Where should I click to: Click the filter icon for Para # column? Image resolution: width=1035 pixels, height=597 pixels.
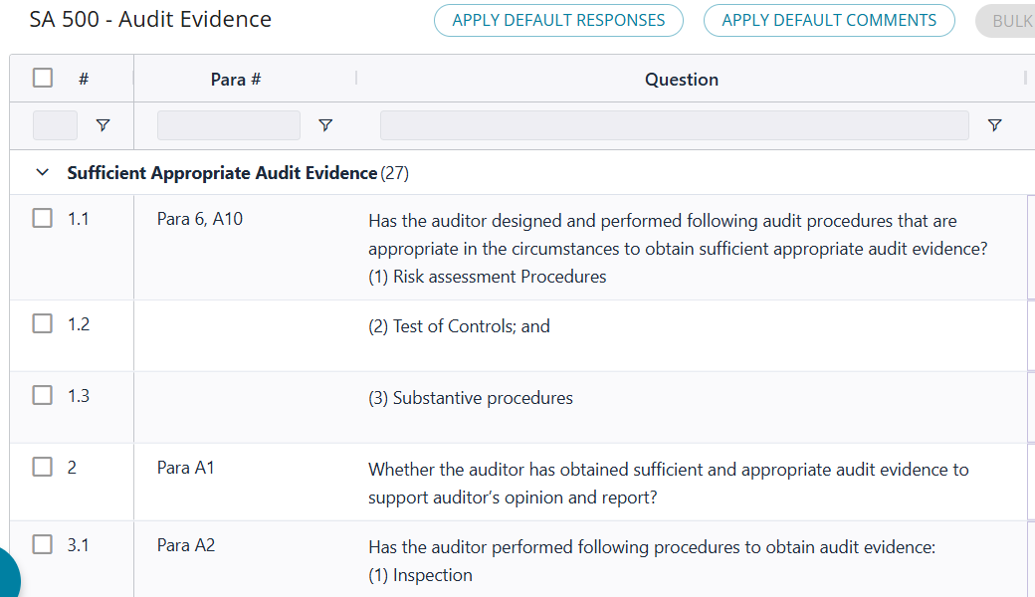coord(324,125)
